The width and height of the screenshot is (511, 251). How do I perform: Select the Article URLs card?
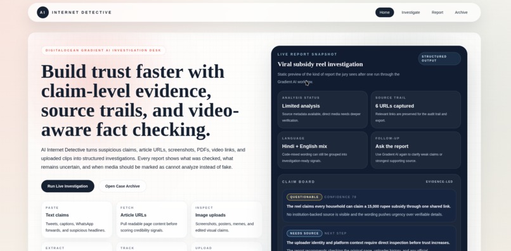[152, 219]
